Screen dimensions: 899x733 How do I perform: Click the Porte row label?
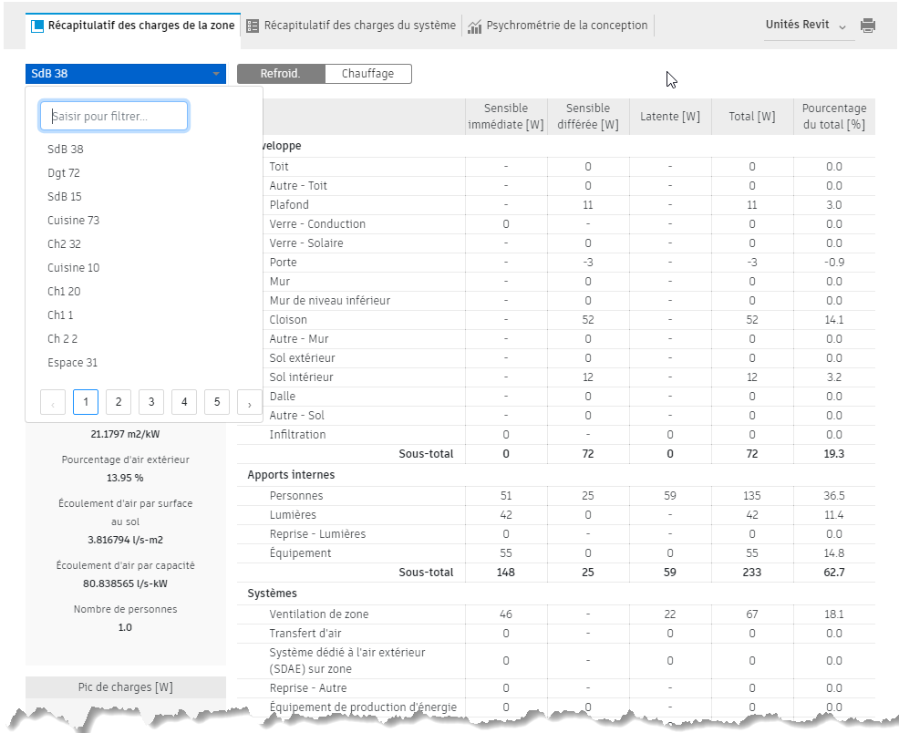[284, 263]
